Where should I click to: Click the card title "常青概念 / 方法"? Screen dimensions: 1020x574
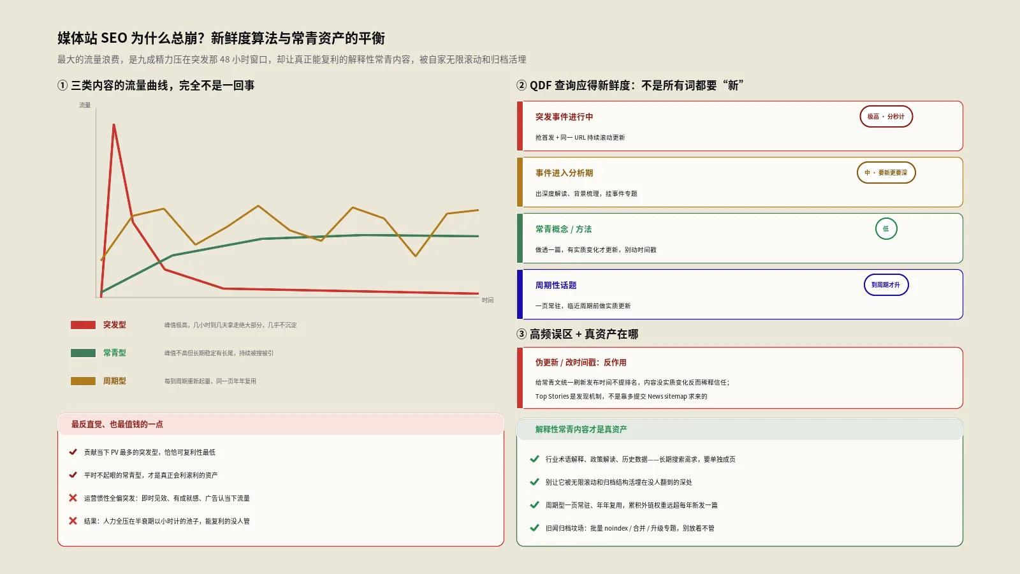(564, 229)
